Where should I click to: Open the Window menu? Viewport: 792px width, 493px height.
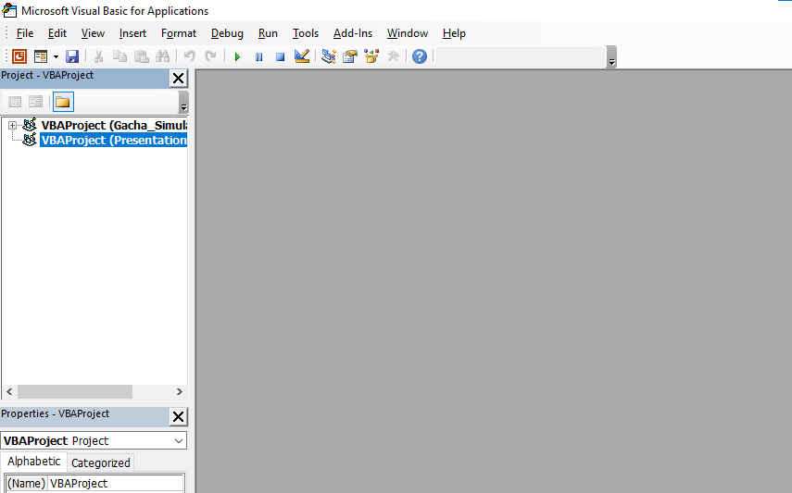pyautogui.click(x=407, y=33)
